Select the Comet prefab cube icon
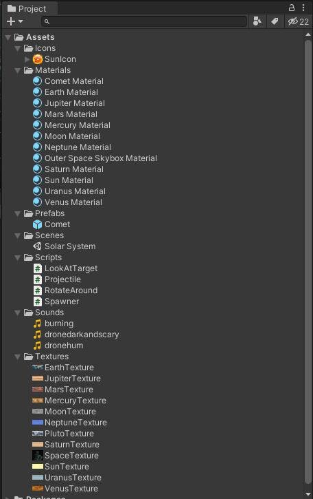 point(38,224)
